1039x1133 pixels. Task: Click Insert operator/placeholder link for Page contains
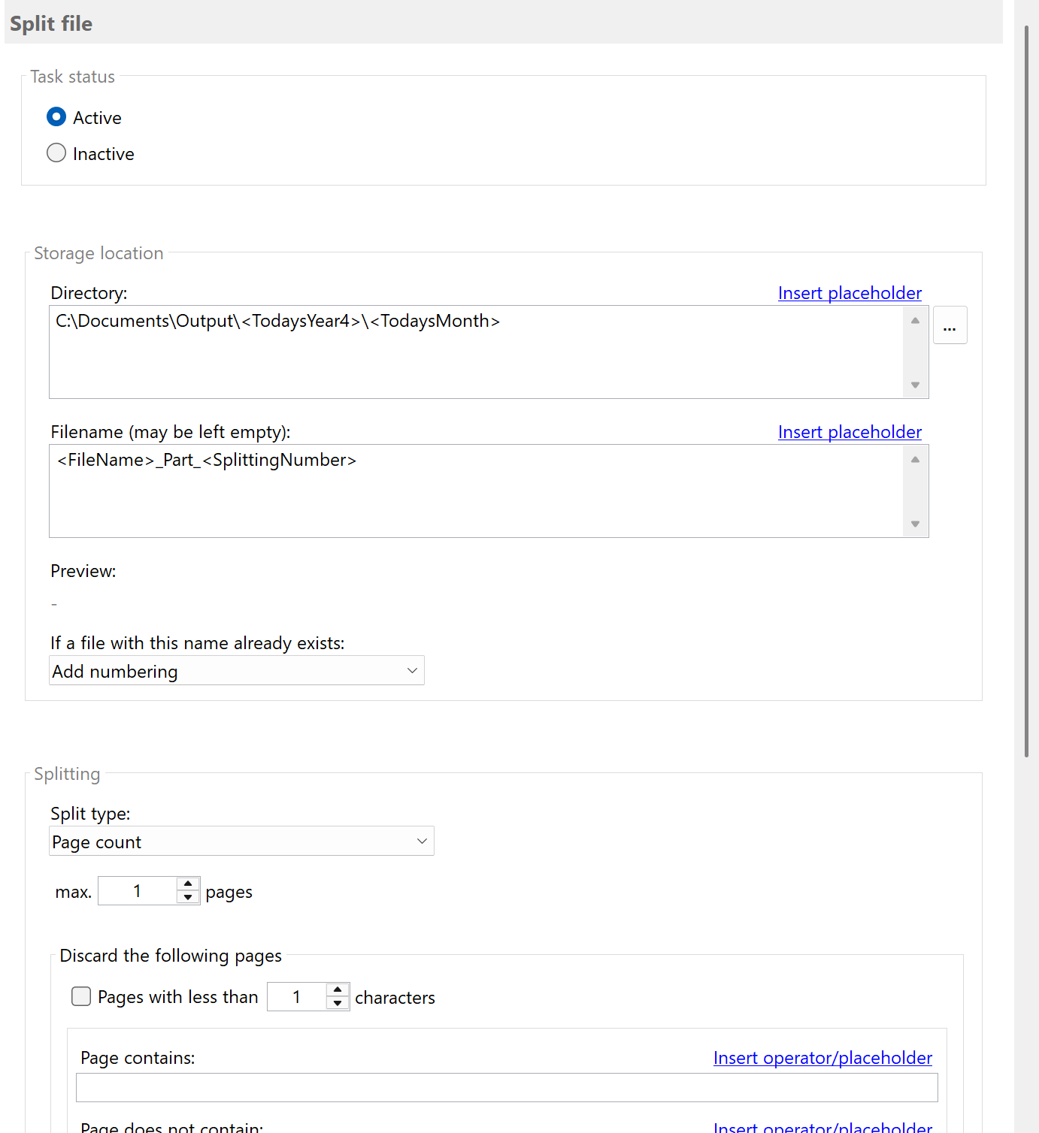822,1058
